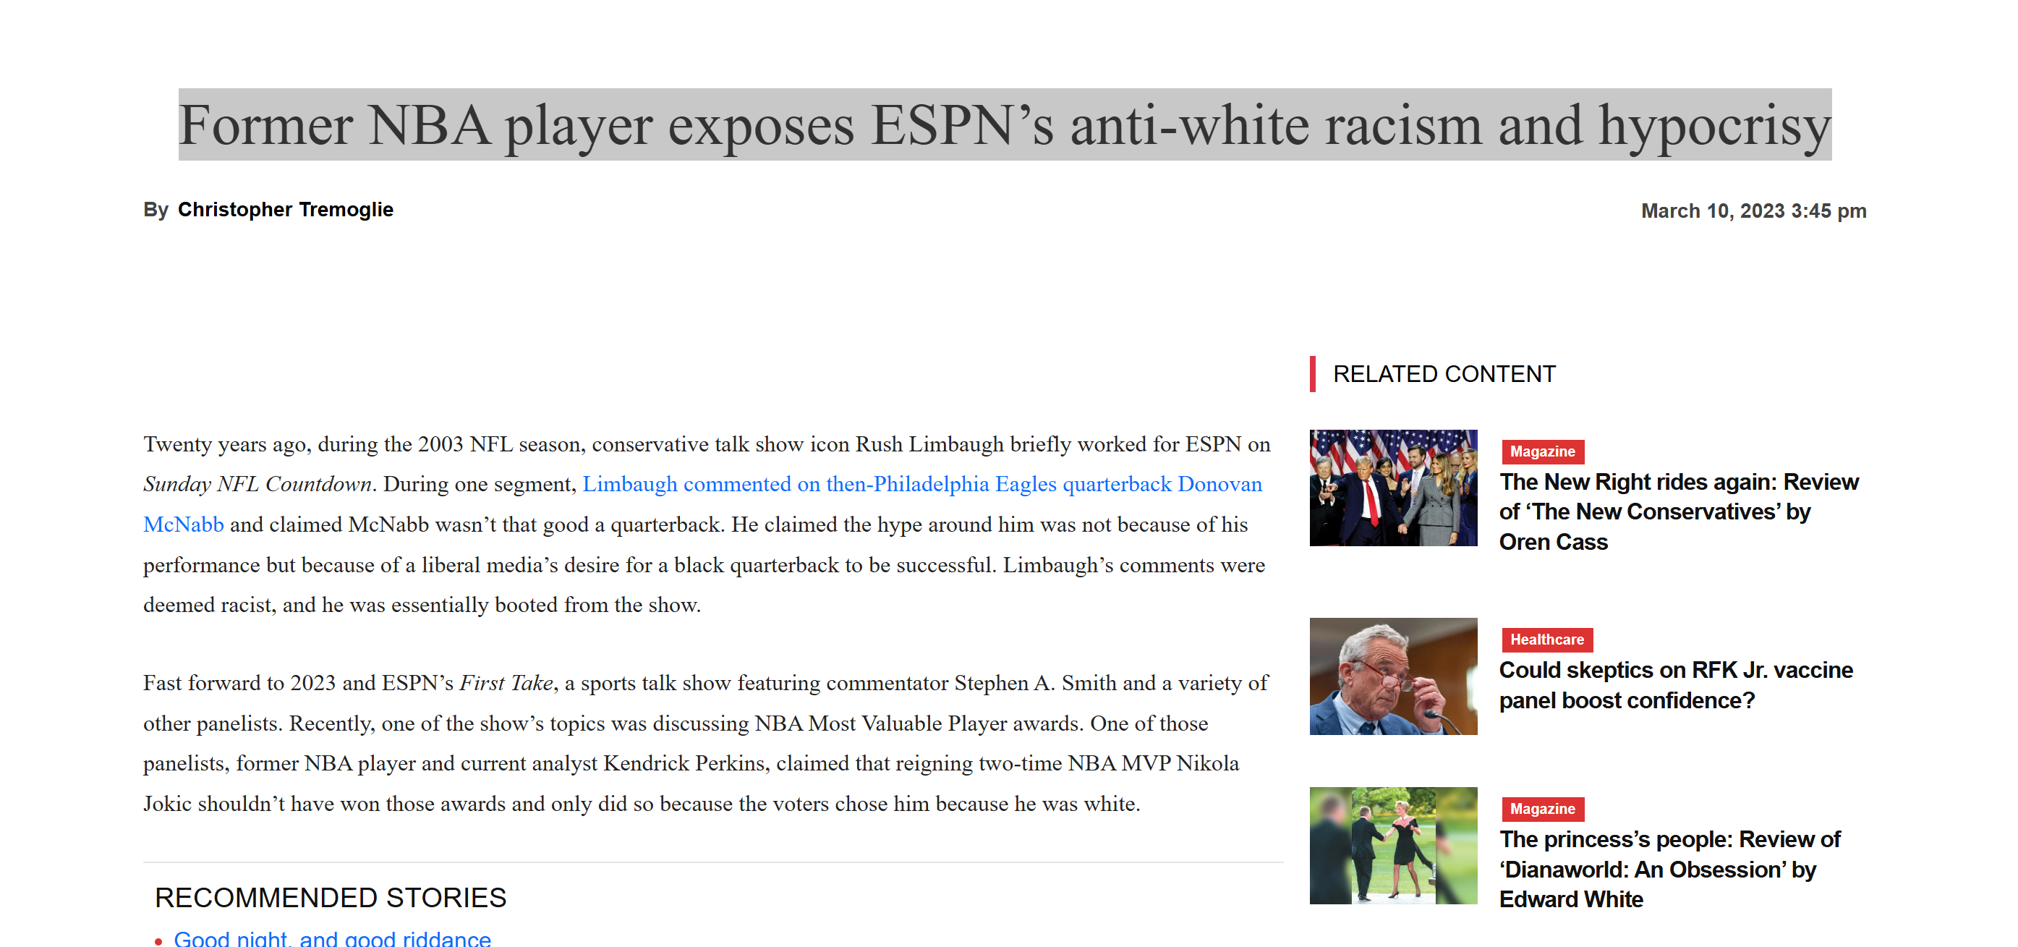This screenshot has height=947, width=2018.
Task: Click the 'McNabb' link text on third line
Action: pyautogui.click(x=183, y=524)
